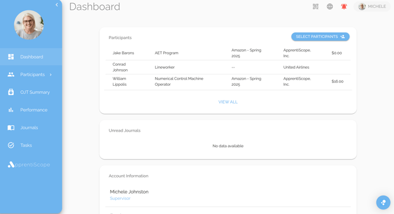The height and width of the screenshot is (214, 394).
Task: Click the Numerical Control Machine Operator cell
Action: pos(179,81)
